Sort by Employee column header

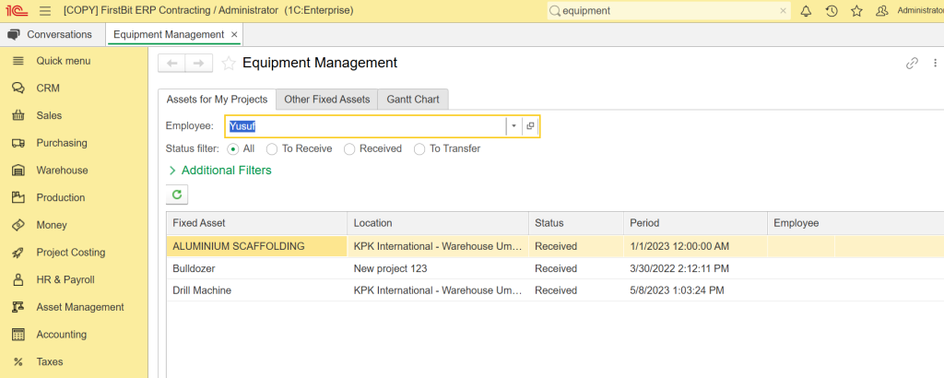click(x=855, y=223)
